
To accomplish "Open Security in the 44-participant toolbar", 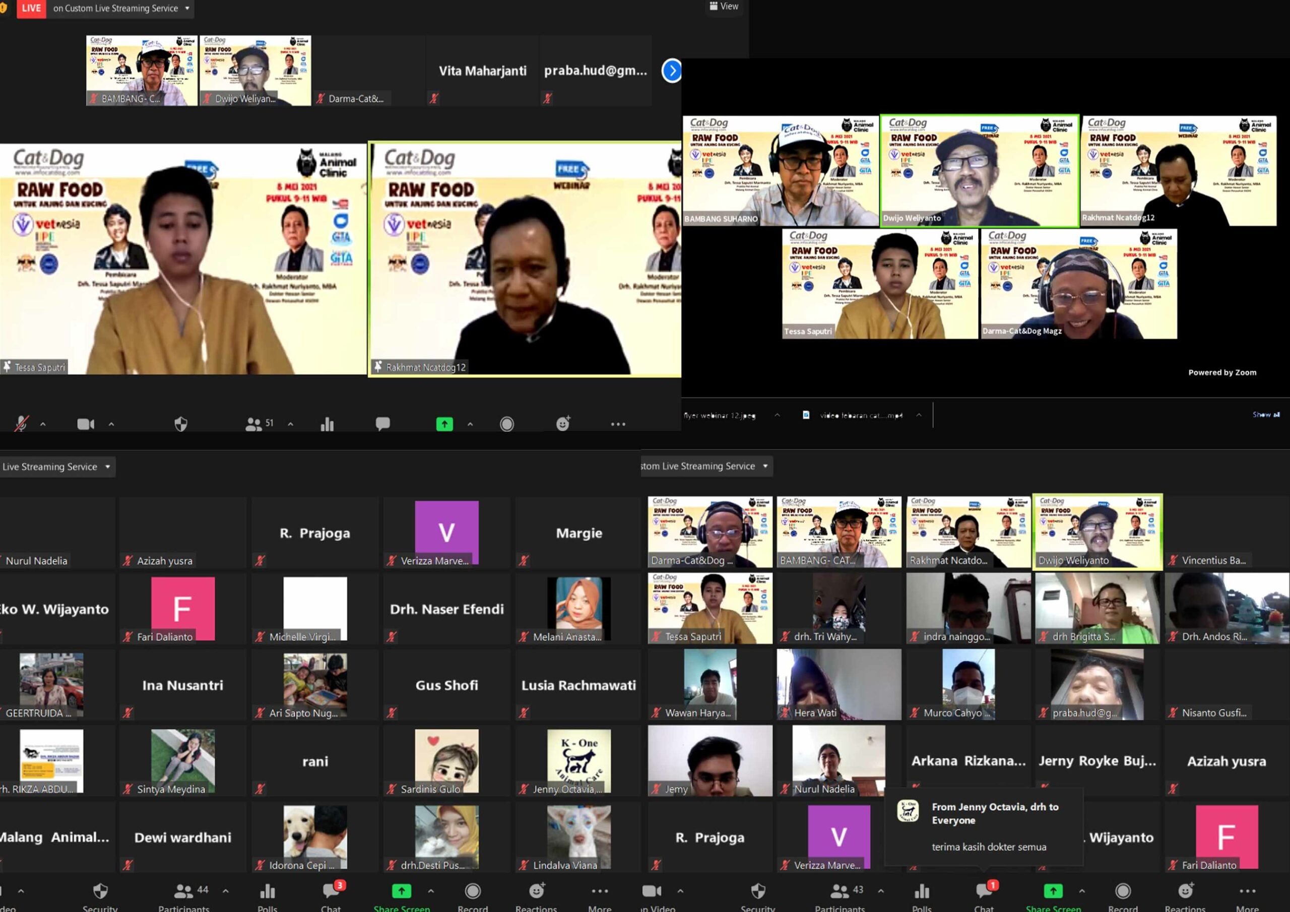I will click(100, 897).
